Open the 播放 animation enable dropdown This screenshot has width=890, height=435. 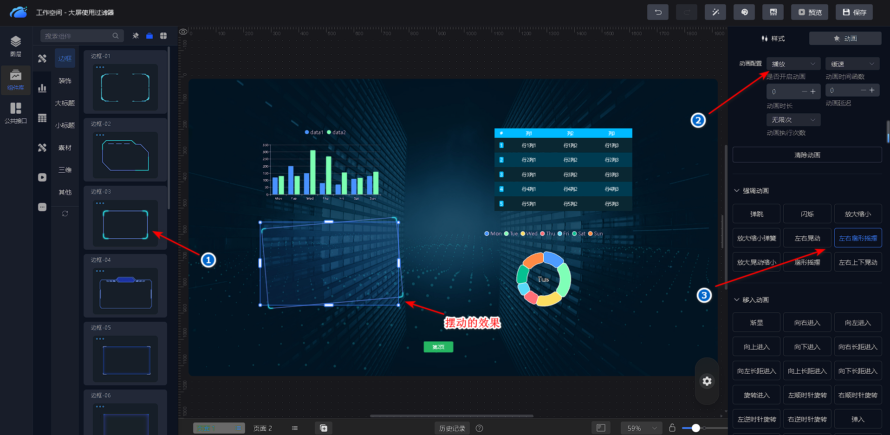coord(793,64)
